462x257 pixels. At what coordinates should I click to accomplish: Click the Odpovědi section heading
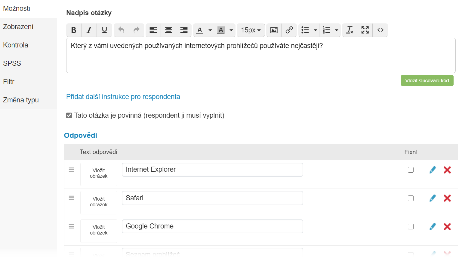(x=81, y=135)
